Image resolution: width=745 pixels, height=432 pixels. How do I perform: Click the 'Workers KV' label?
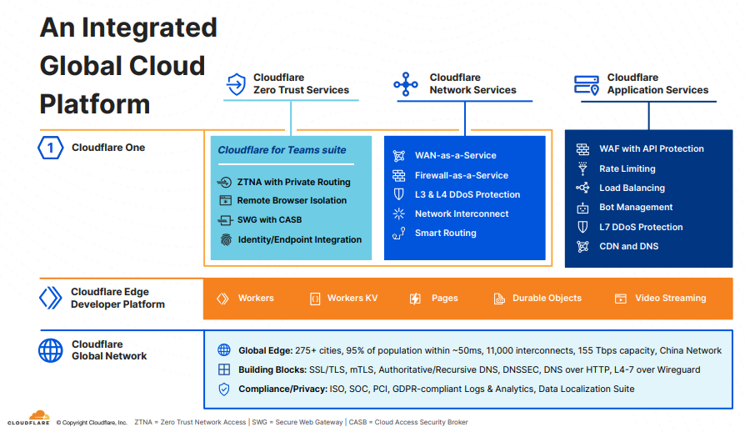(352, 298)
